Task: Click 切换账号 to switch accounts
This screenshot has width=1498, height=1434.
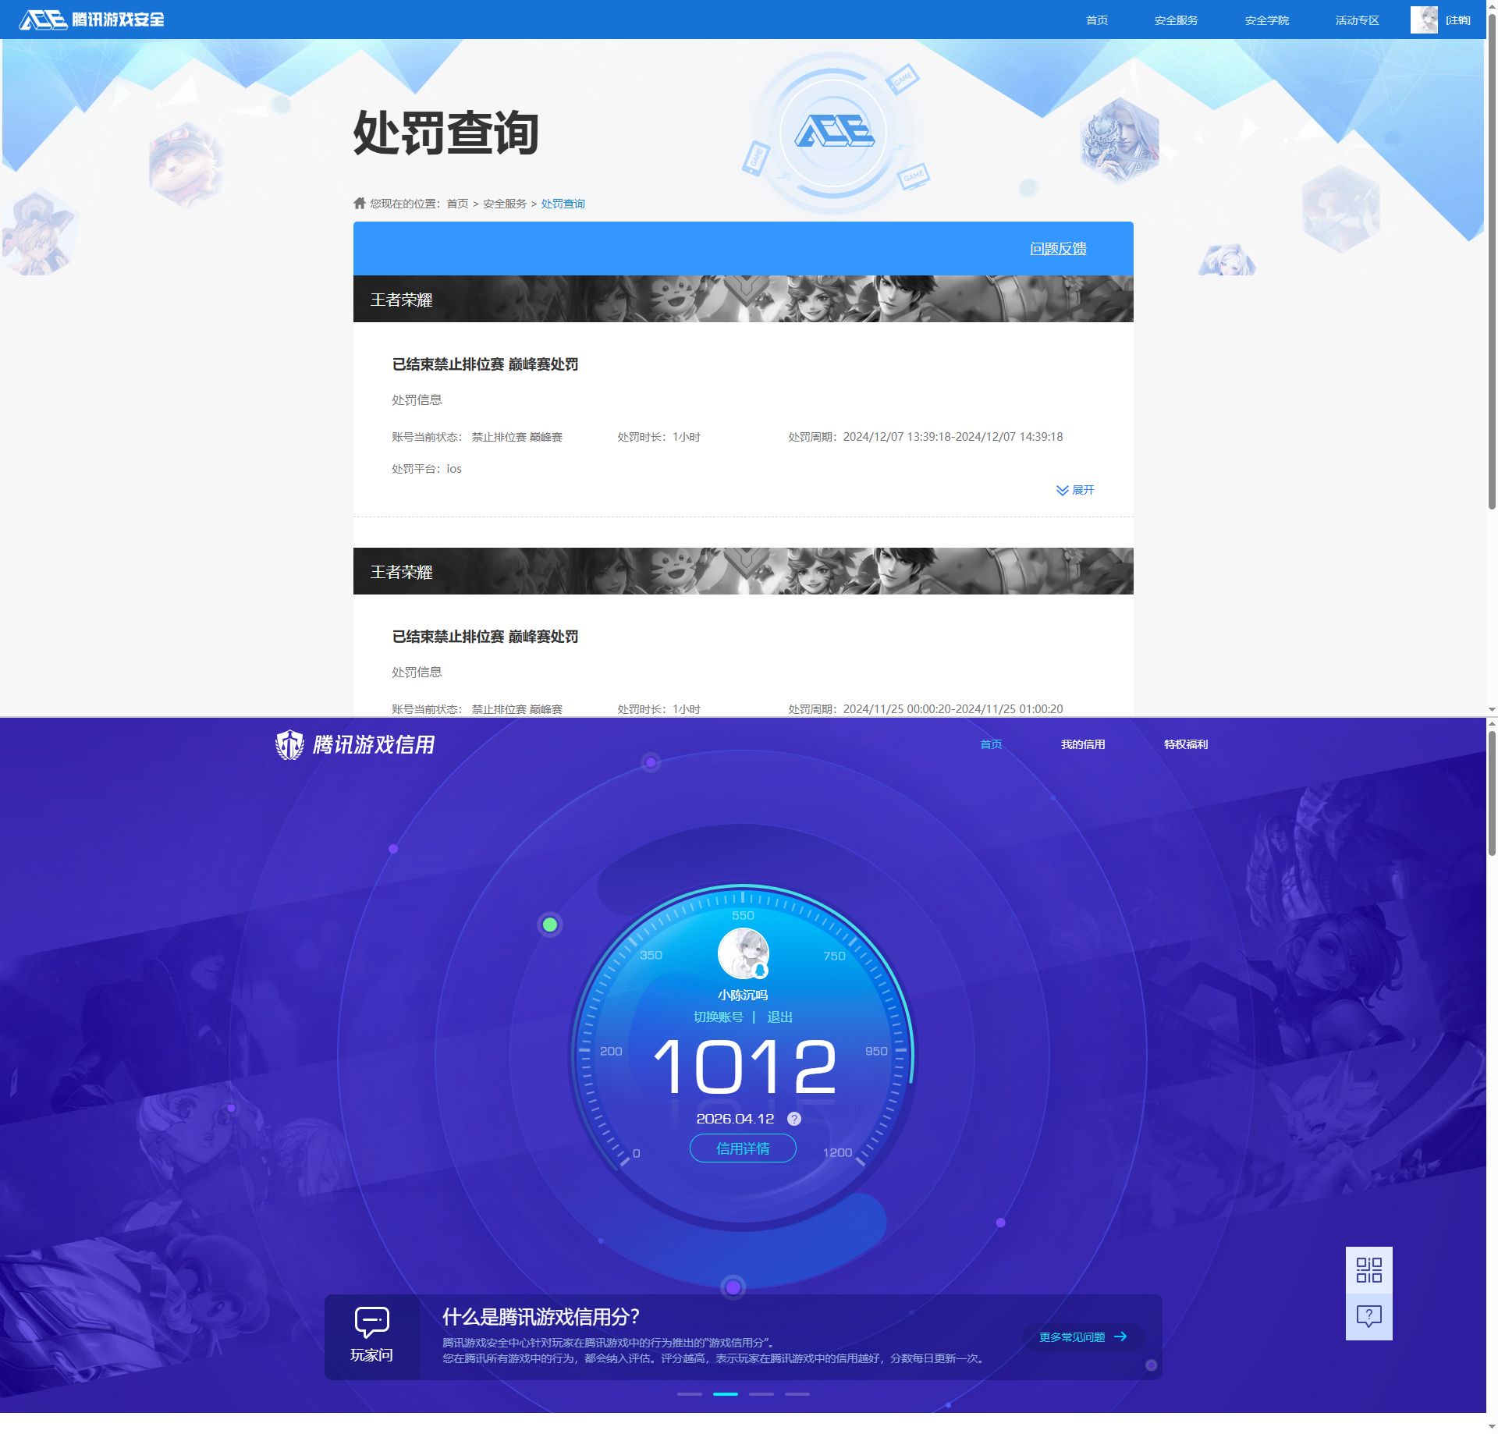Action: [719, 1017]
